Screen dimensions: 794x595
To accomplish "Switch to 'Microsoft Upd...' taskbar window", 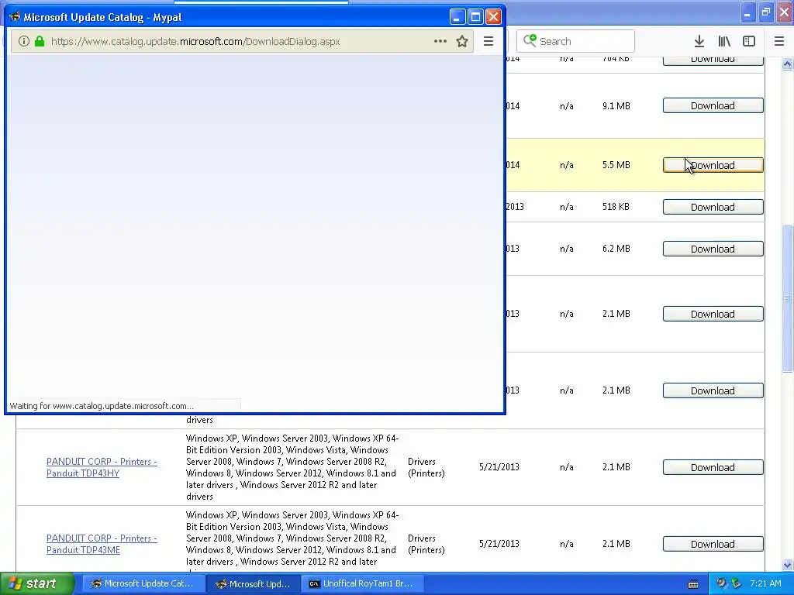I will [x=254, y=584].
